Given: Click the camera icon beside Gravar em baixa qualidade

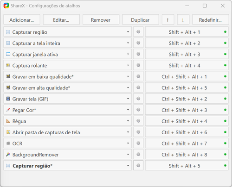Looking at the screenshot, I should [8, 76].
